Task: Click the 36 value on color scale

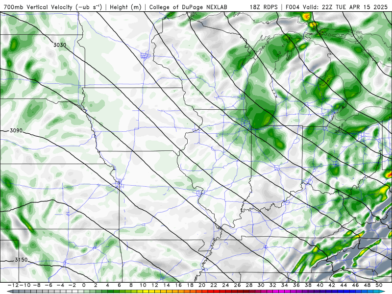Action: (296, 285)
